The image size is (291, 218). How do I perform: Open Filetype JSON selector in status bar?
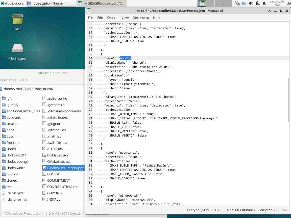[x=198, y=210]
